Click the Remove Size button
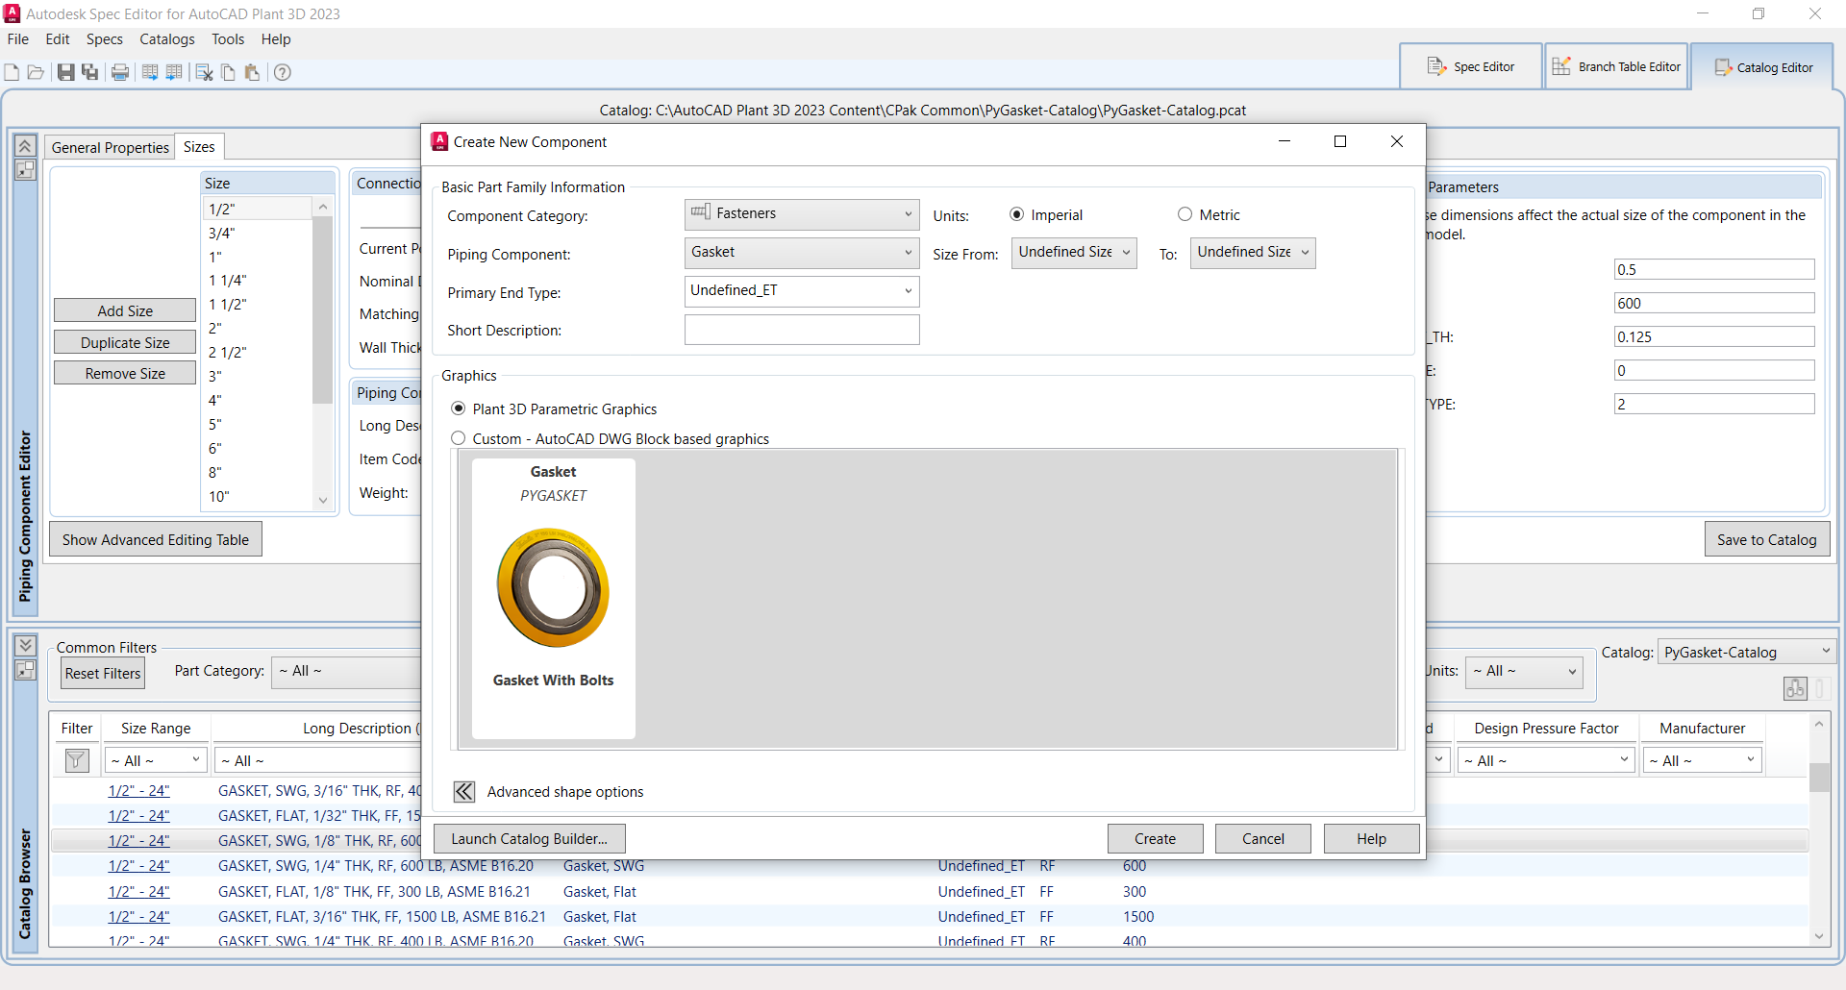This screenshot has width=1846, height=990. [125, 373]
